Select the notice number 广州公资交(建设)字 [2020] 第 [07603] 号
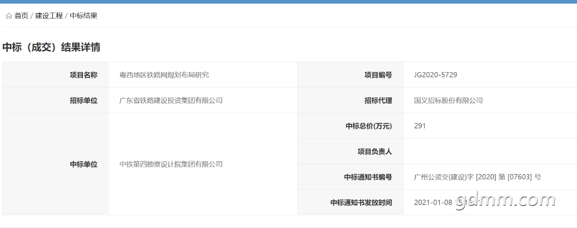The width and height of the screenshot is (577, 228). [x=477, y=177]
